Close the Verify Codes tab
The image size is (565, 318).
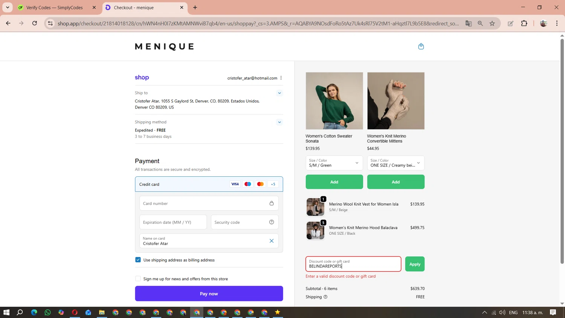pyautogui.click(x=94, y=8)
